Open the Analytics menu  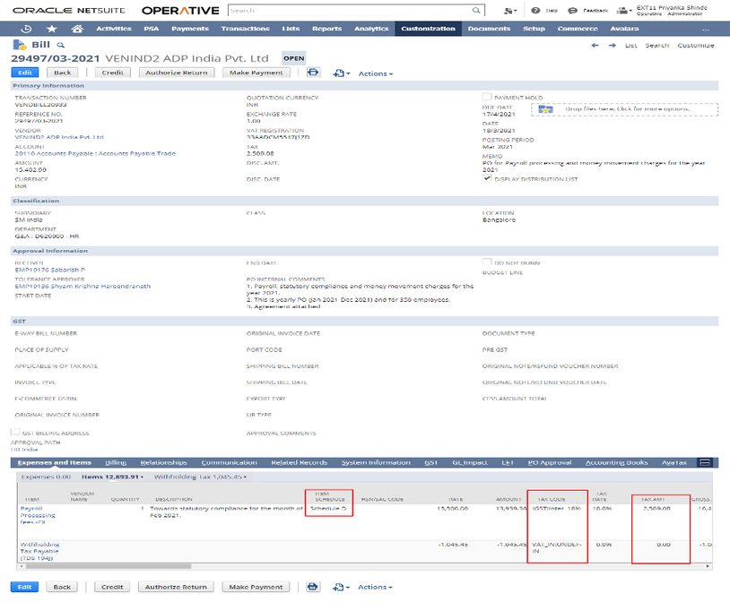click(x=371, y=29)
